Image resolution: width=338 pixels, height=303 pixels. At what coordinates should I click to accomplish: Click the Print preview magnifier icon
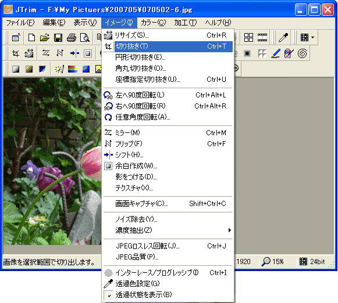(x=85, y=38)
